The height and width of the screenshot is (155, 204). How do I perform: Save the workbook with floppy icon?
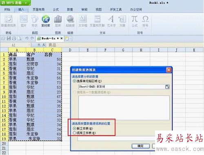[x=9, y=38]
